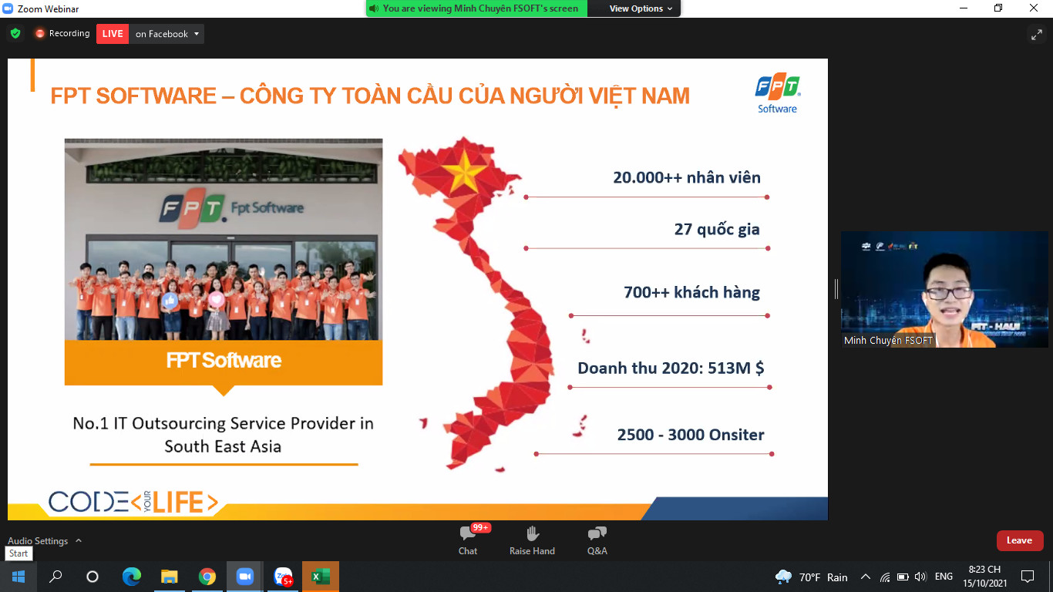Click the video panel divider handle
This screenshot has width=1053, height=592.
click(x=836, y=289)
